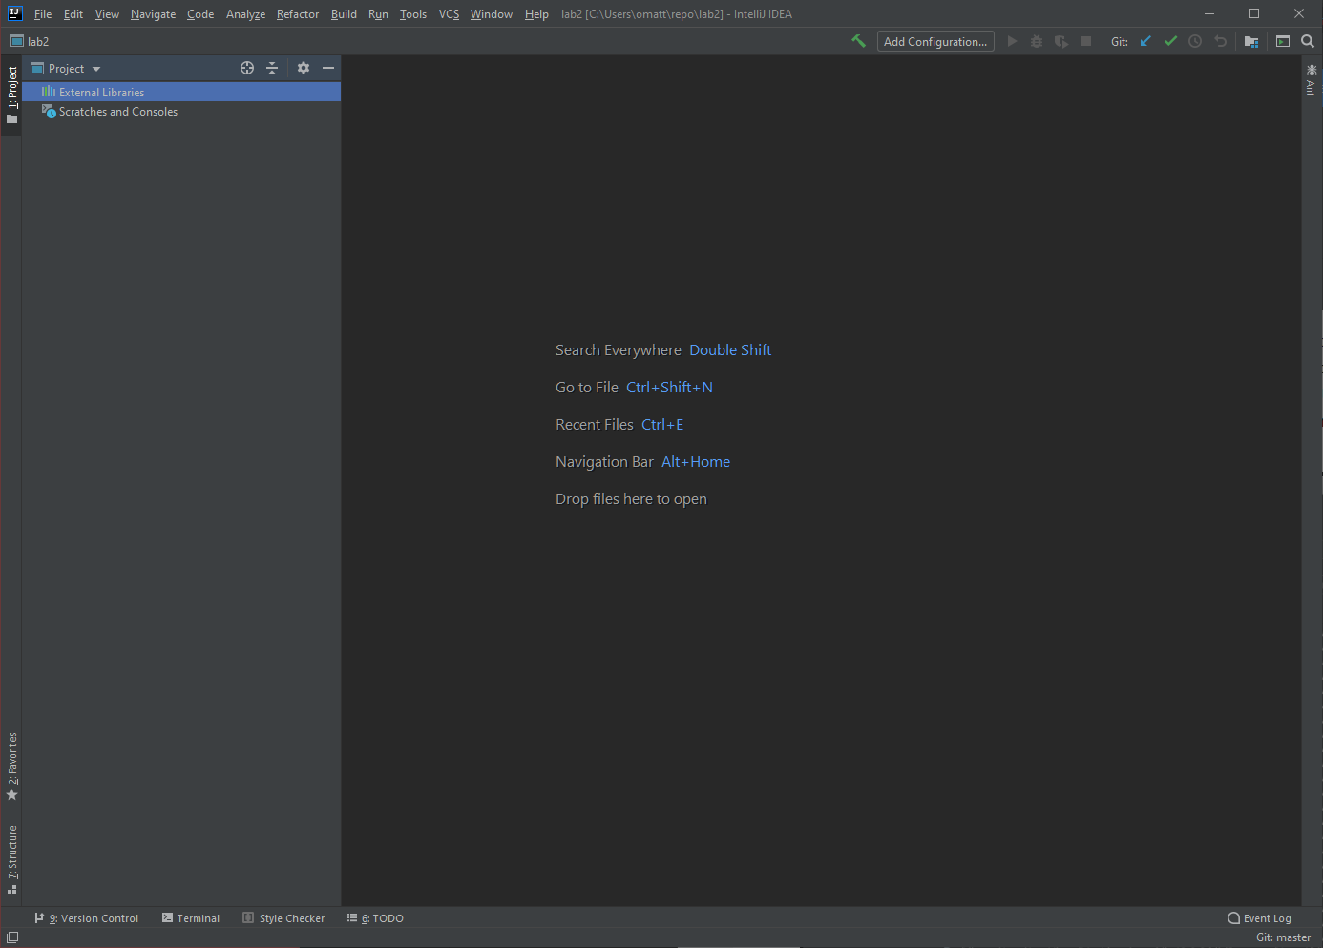Update project from Git
The width and height of the screenshot is (1323, 948).
point(1144,41)
